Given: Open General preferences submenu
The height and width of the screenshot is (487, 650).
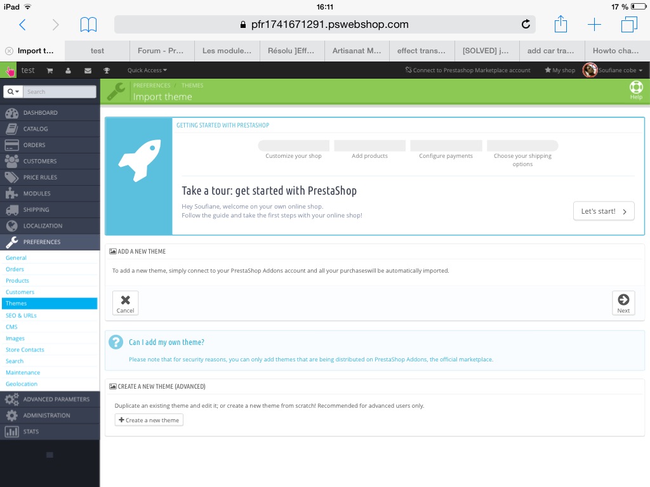Looking at the screenshot, I should coord(16,257).
